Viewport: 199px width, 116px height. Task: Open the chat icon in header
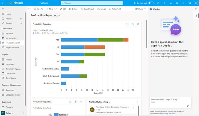tap(190, 3)
